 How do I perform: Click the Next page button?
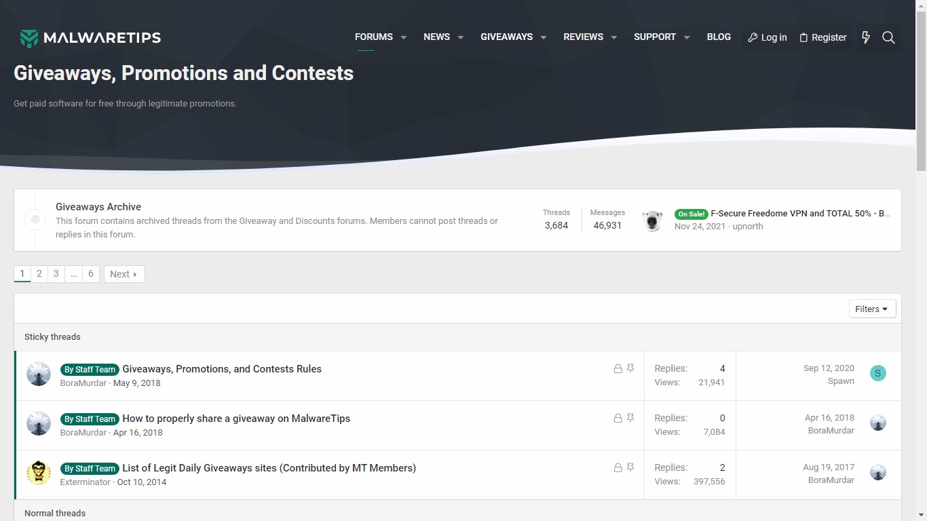[x=124, y=274]
